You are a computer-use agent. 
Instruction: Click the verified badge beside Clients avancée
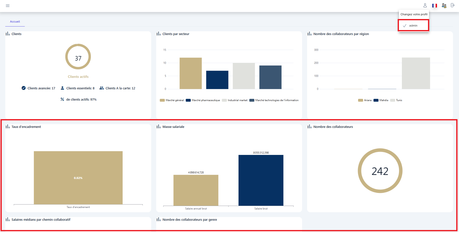pyautogui.click(x=24, y=88)
